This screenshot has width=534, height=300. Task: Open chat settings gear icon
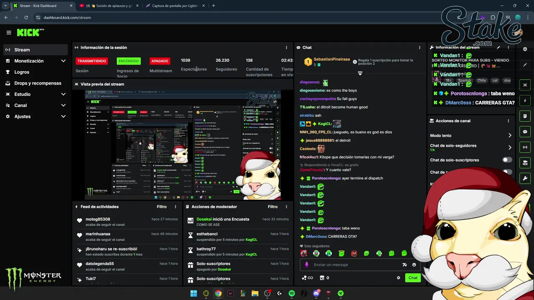(x=398, y=278)
